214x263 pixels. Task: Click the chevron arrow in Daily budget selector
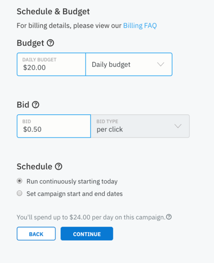click(x=161, y=64)
